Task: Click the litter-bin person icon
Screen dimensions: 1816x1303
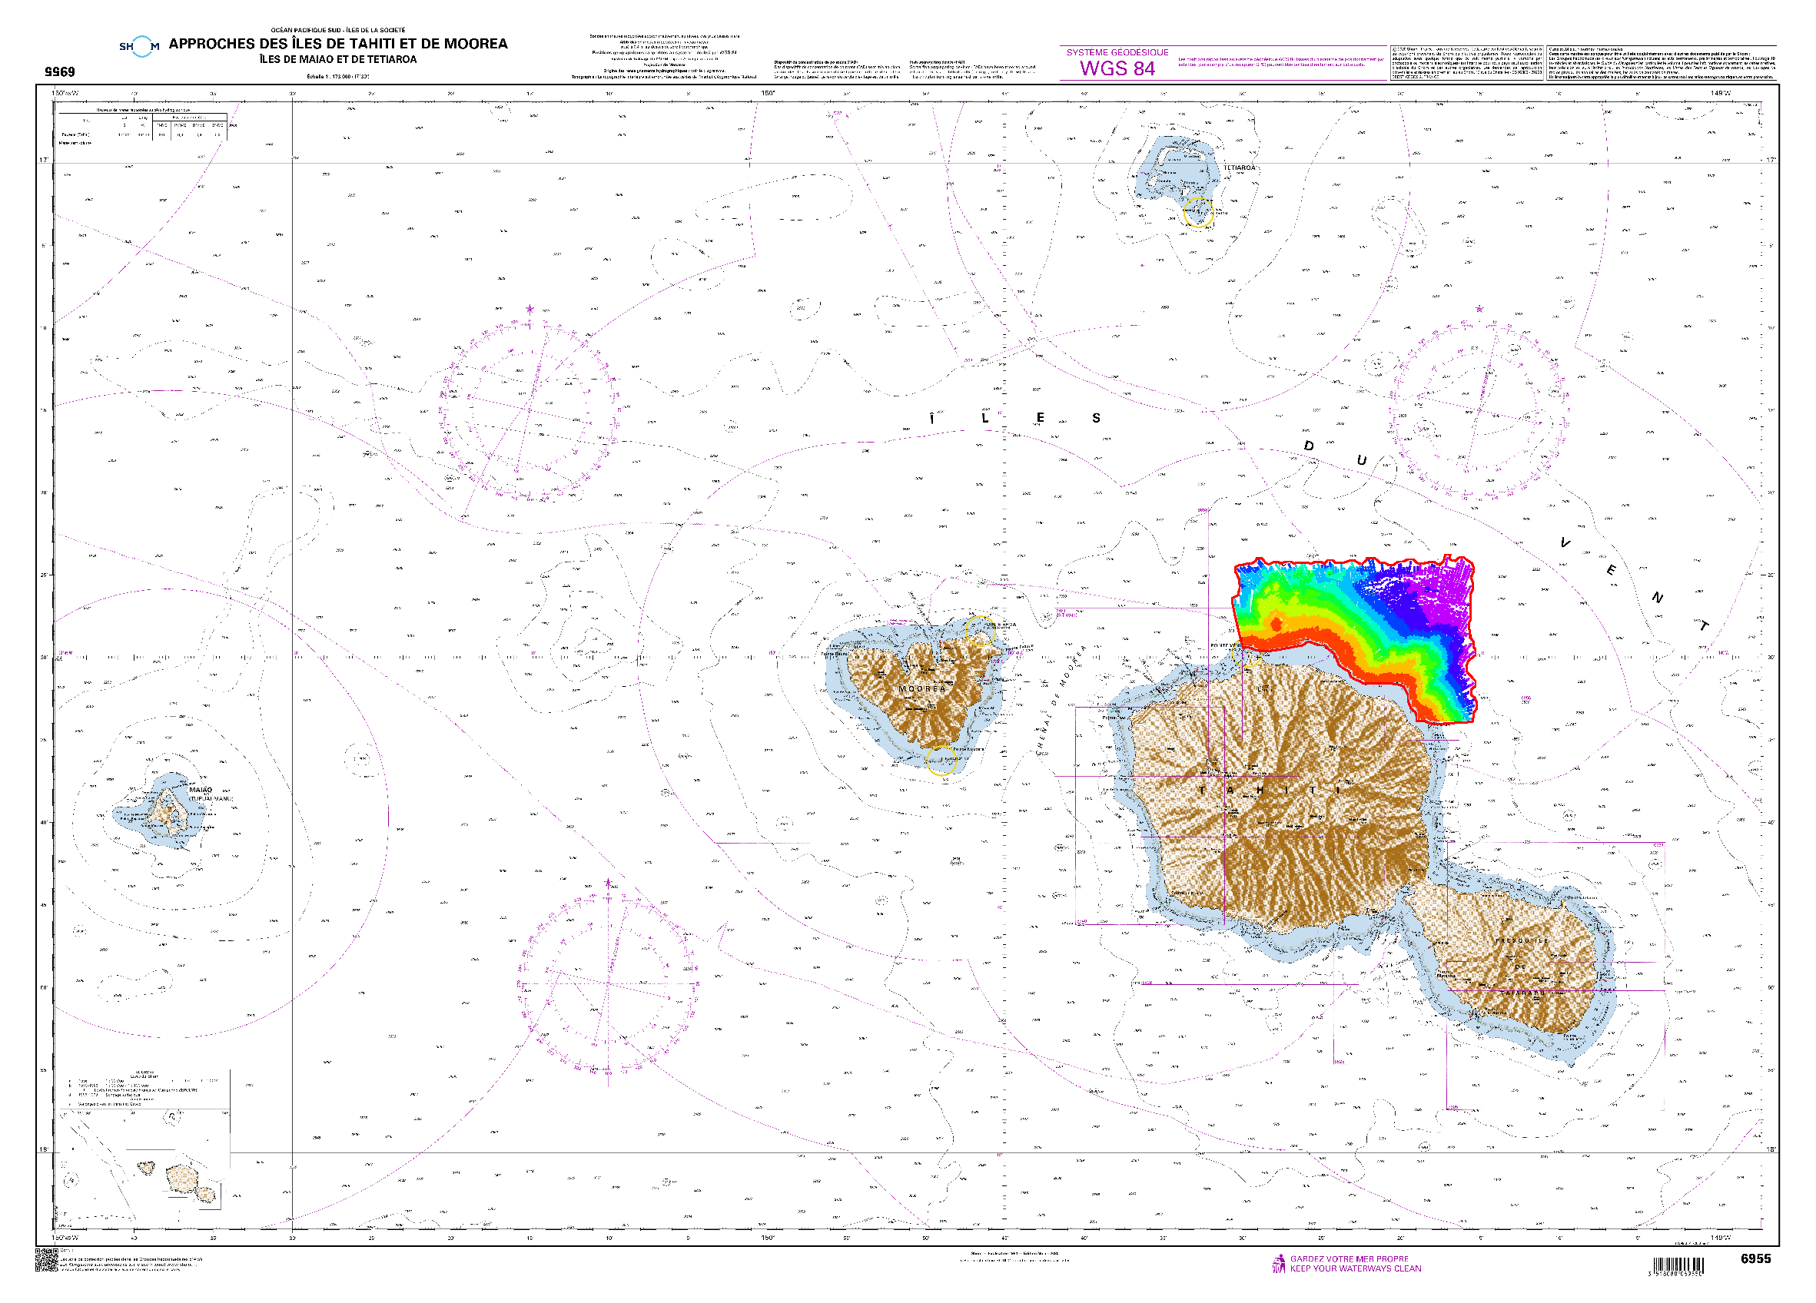Action: pos(1279,1264)
